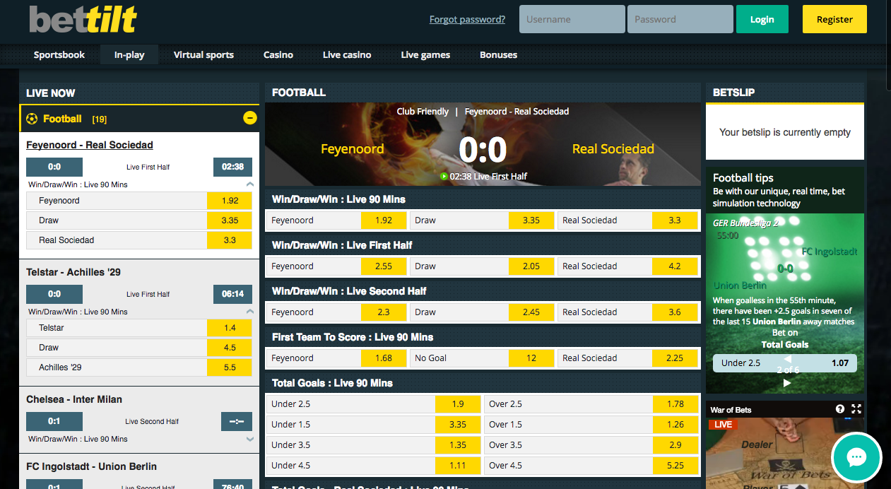
Task: Collapse Feyenoord - Real Sociedad market chevron
Action: point(249,184)
